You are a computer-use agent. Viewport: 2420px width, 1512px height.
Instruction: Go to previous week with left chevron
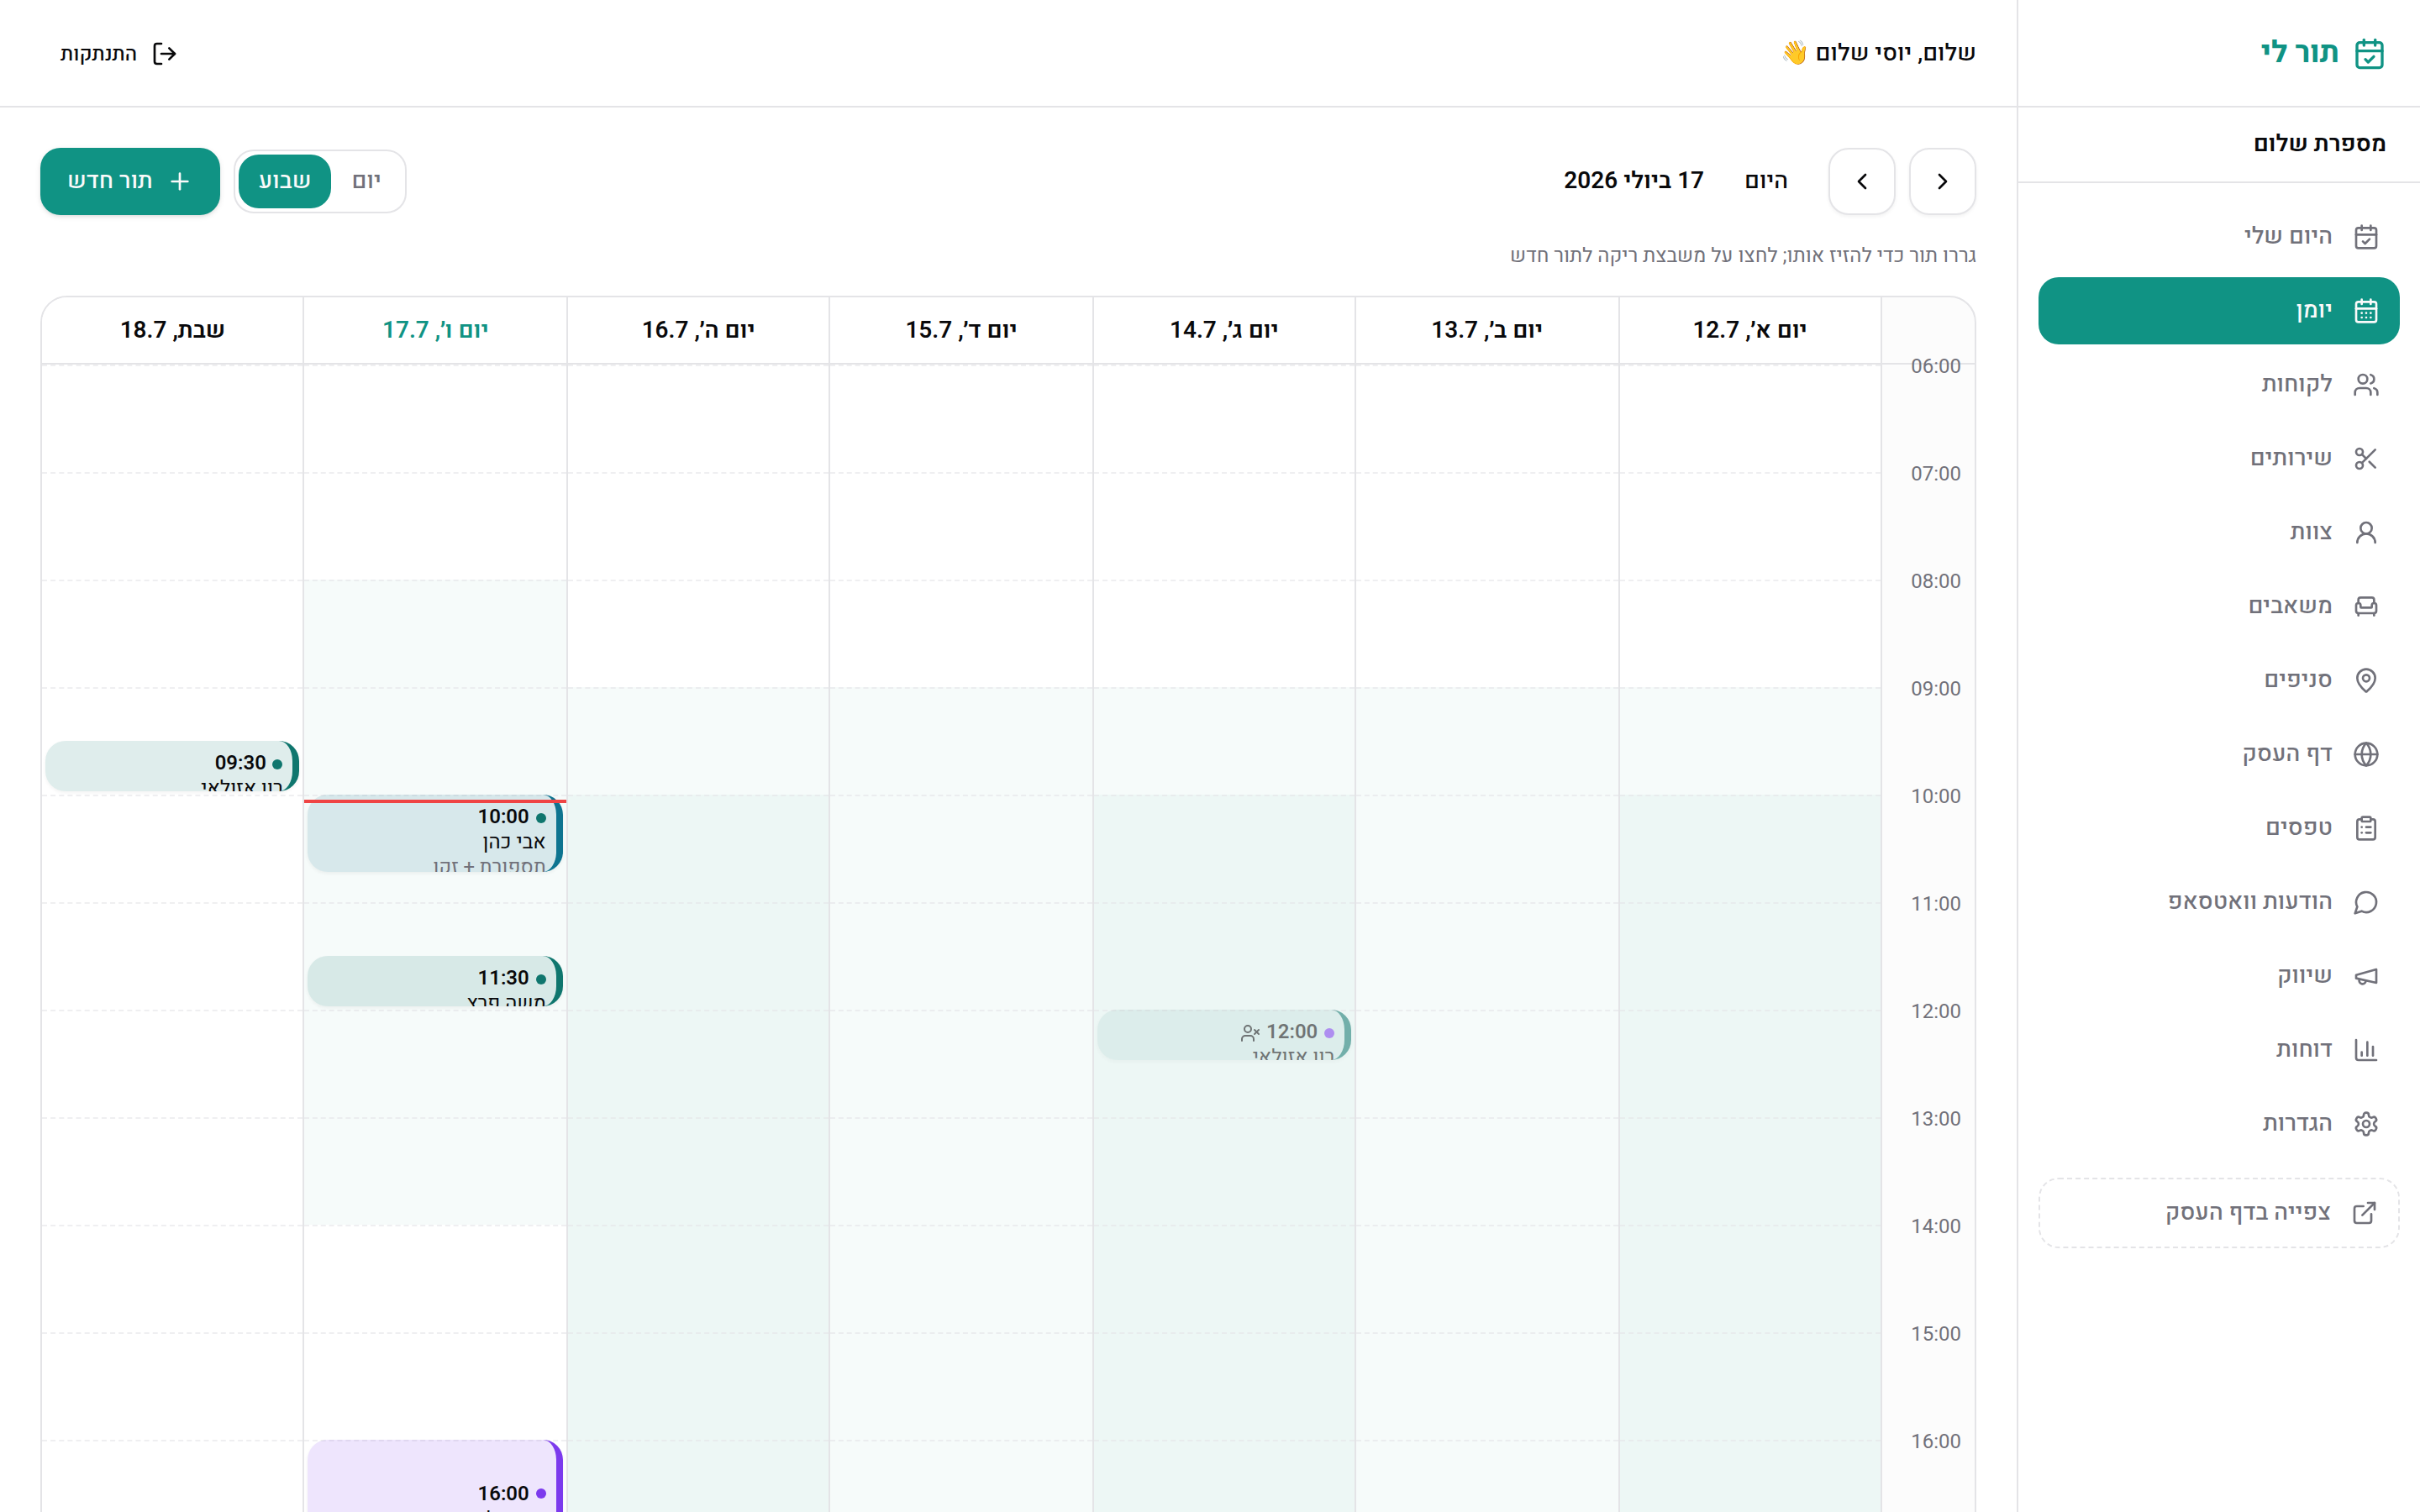[x=1862, y=181]
